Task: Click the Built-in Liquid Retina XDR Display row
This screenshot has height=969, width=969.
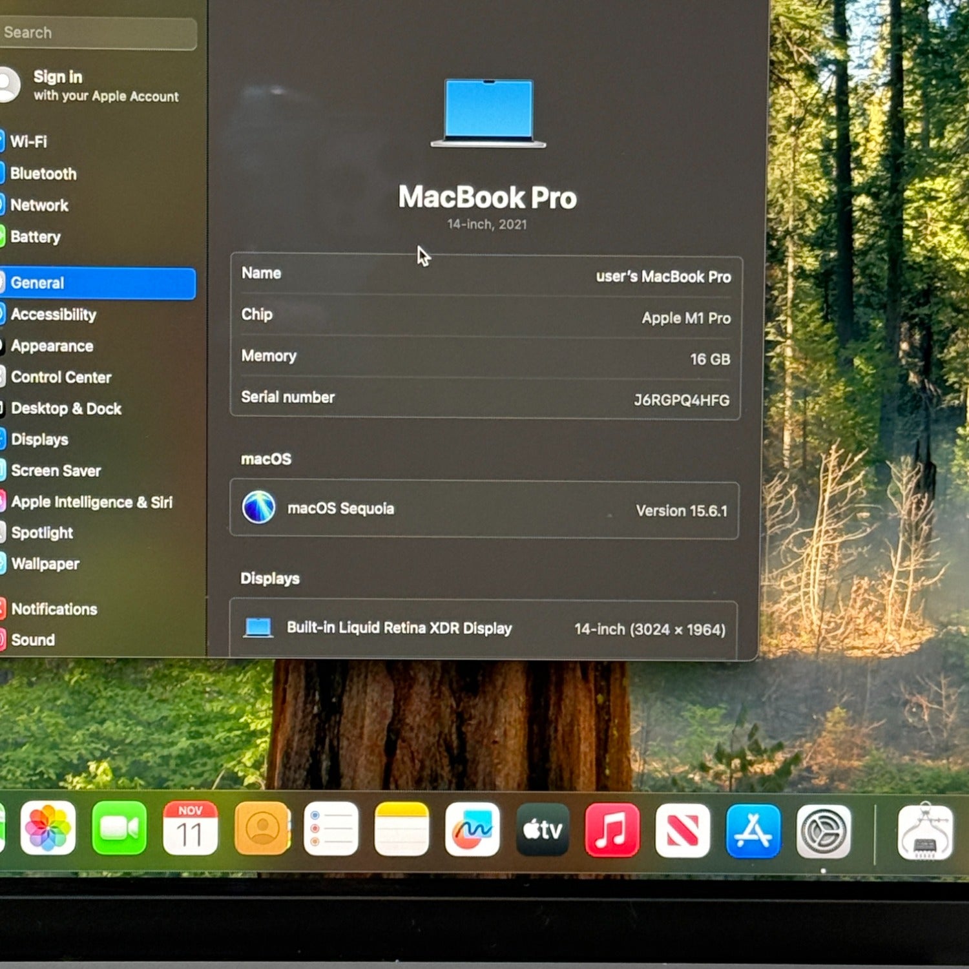Action: (x=484, y=628)
